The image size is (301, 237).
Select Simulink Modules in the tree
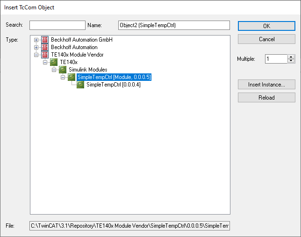point(88,70)
